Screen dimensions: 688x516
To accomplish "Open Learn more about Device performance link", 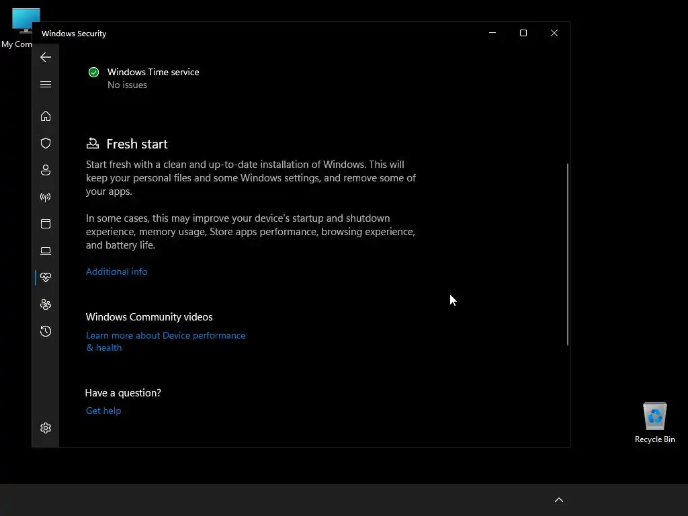I will 166,341.
